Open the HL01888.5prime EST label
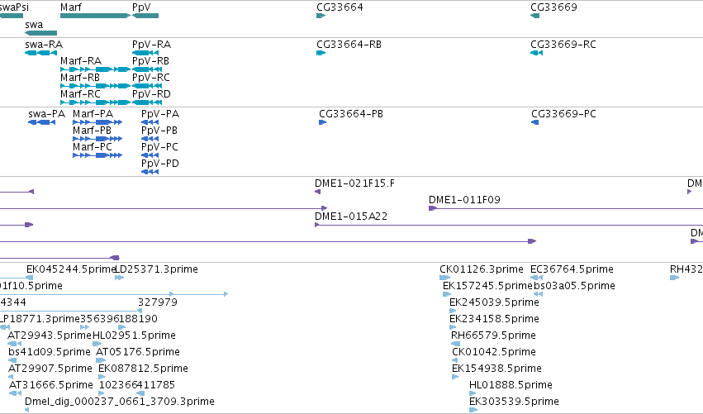The height and width of the screenshot is (414, 703). point(511,385)
